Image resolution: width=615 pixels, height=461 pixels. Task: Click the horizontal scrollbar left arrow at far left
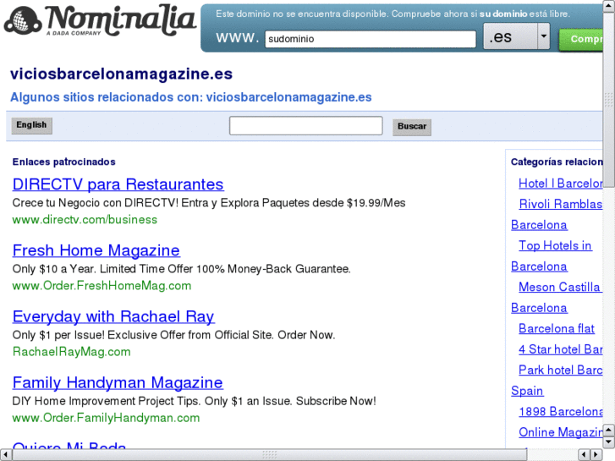[x=5, y=455]
